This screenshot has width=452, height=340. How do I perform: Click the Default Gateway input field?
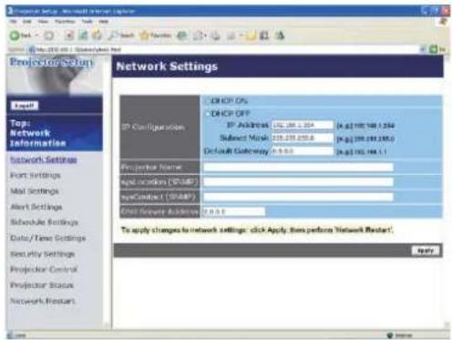click(303, 151)
